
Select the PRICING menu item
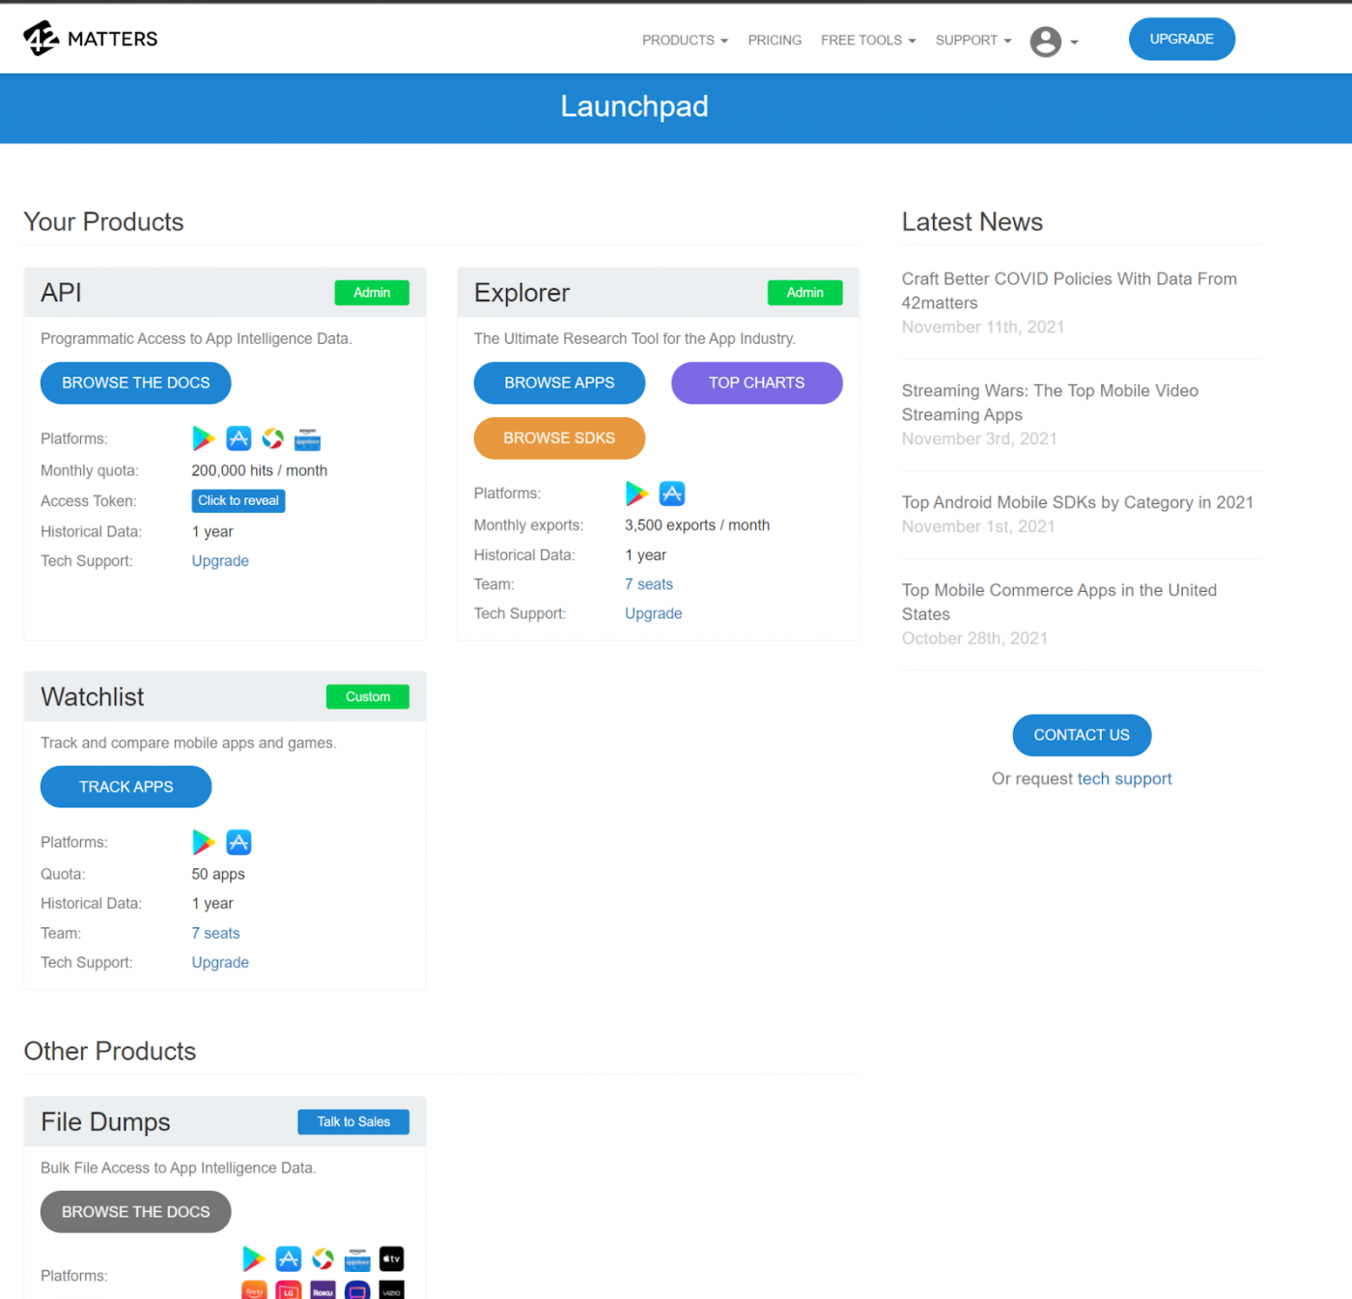coord(775,40)
